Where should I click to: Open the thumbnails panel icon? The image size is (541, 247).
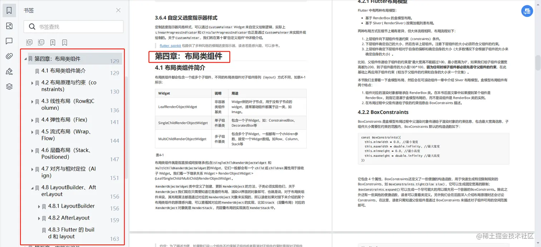pos(9,26)
